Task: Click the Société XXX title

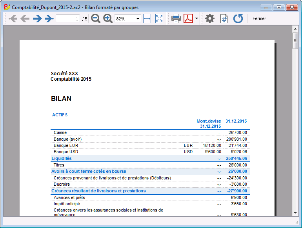Action: click(64, 74)
